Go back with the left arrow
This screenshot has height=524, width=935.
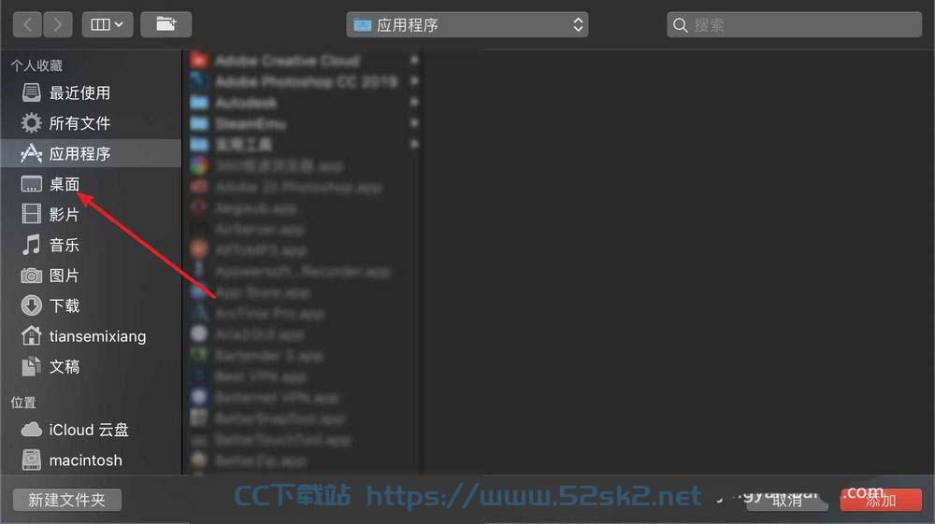[27, 24]
